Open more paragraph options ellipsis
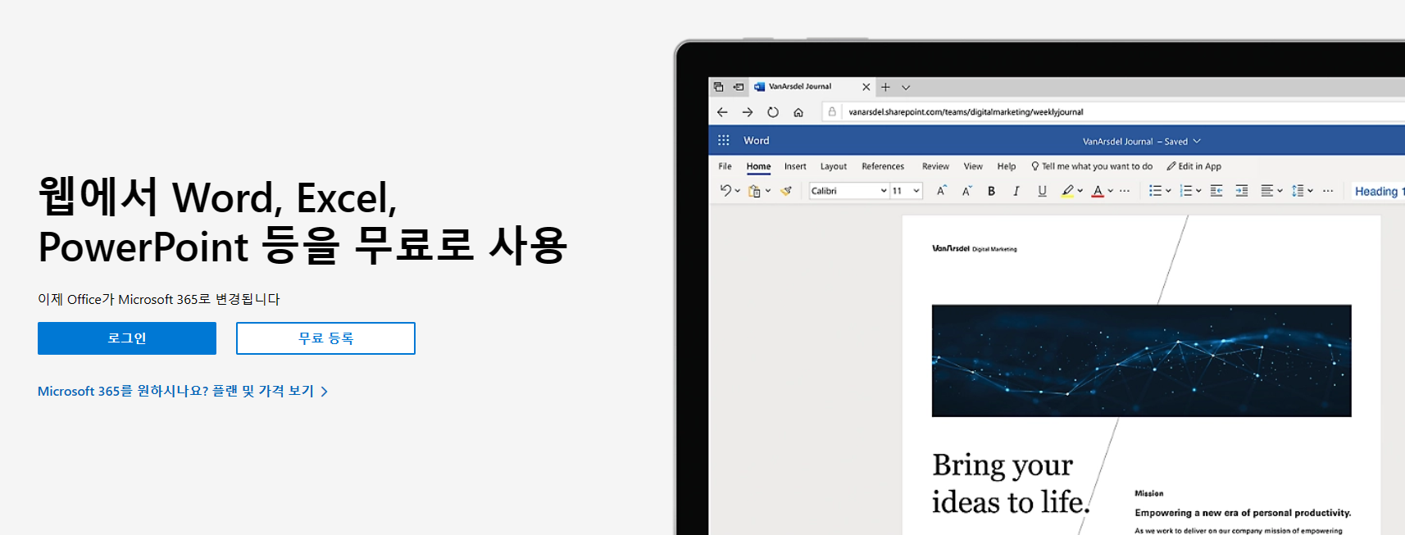 pos(1328,191)
